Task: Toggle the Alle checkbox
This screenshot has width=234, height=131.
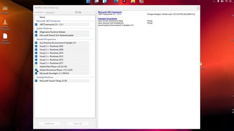Action: coord(76,12)
